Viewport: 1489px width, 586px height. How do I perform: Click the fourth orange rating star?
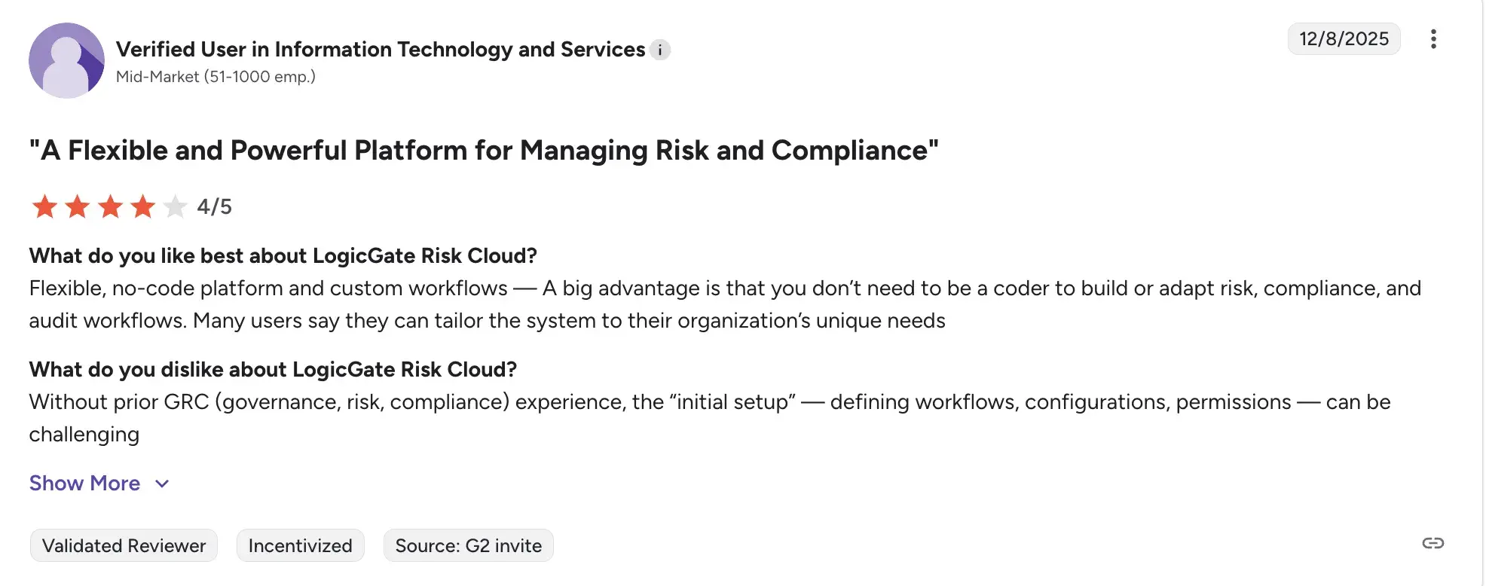tap(142, 206)
